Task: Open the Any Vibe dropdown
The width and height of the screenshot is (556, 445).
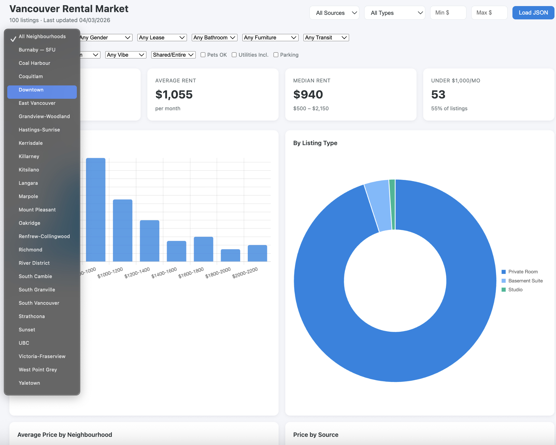Action: [126, 55]
